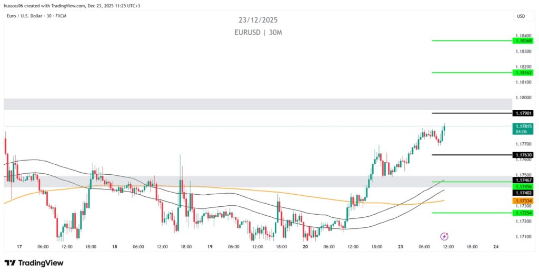
Task: Click the EURUSD | 30M chart heading
Action: (257, 32)
